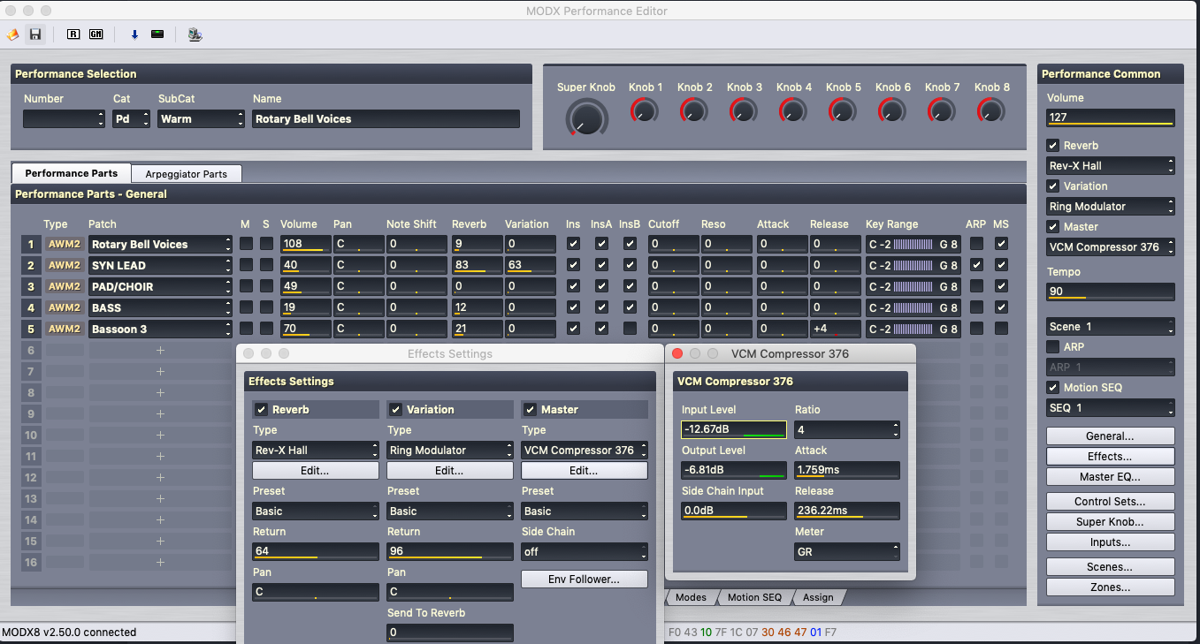Open the SubCat Warm dropdown
The image size is (1200, 644).
pos(201,118)
